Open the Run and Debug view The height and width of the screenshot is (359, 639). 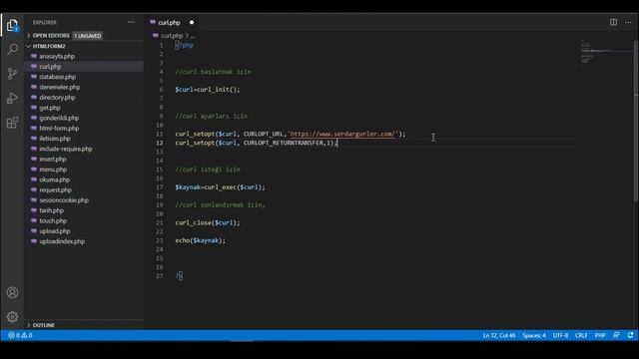(x=12, y=98)
